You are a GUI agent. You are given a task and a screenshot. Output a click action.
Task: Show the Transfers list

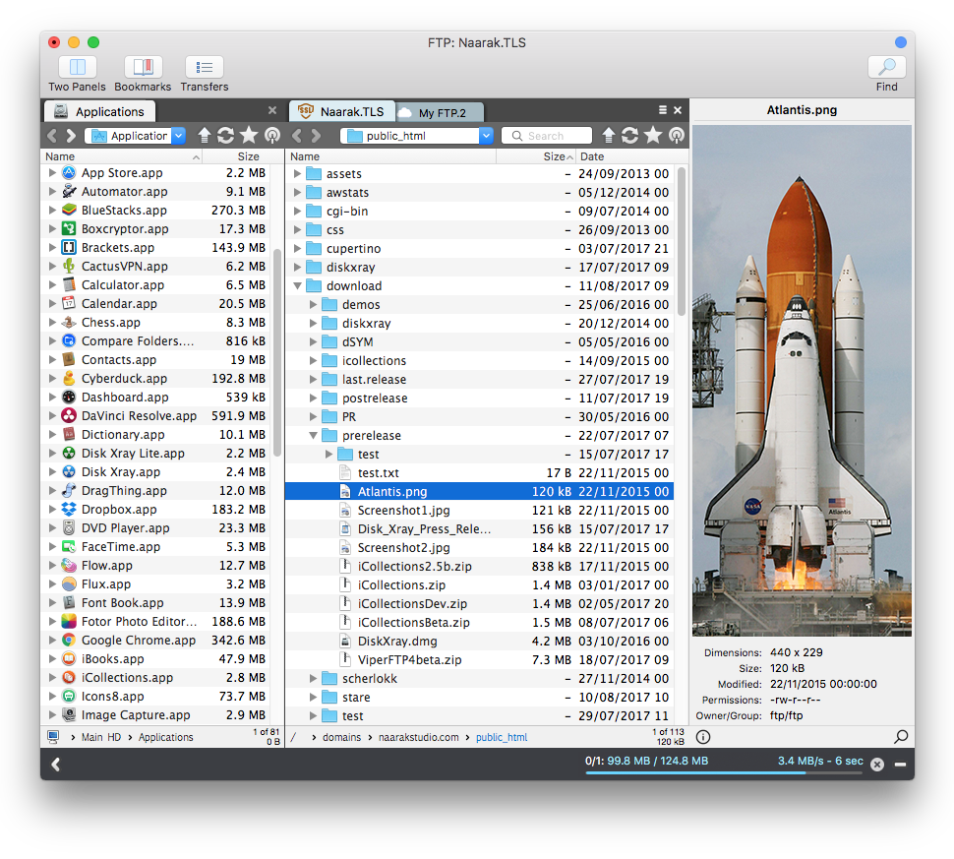[x=205, y=66]
